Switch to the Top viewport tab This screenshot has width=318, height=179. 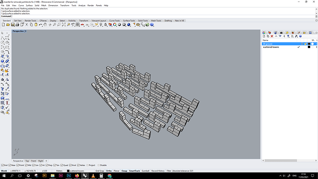(27, 161)
